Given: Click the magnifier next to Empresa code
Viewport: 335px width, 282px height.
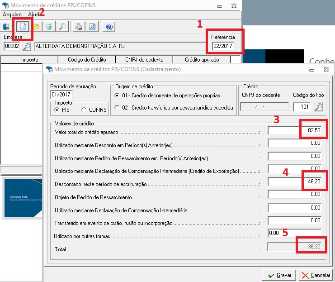Looking at the screenshot, I should pyautogui.click(x=27, y=46).
